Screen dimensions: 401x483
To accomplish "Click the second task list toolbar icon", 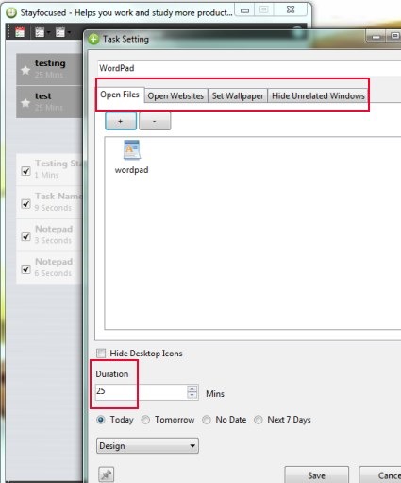I will 59,32.
